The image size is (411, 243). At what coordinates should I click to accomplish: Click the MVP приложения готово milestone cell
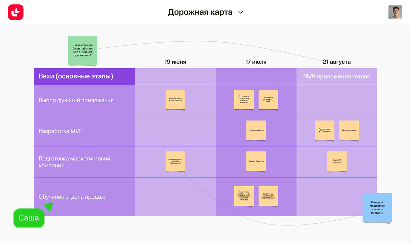(x=337, y=77)
